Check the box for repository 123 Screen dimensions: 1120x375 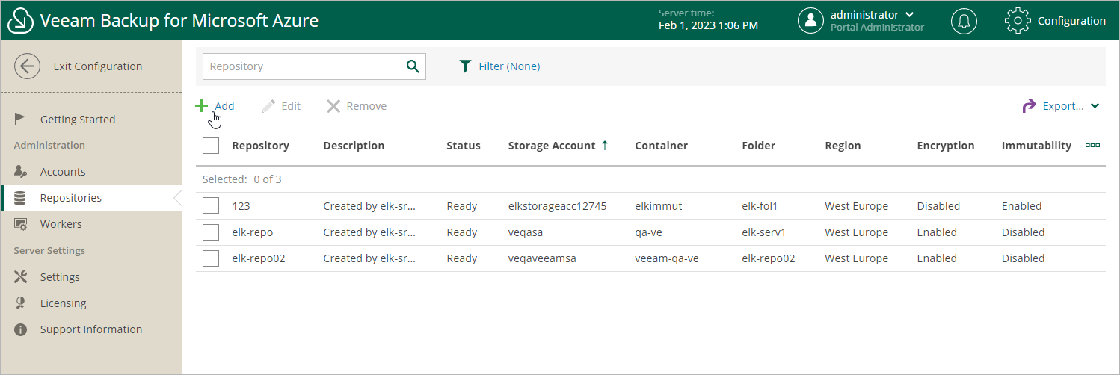pos(211,206)
